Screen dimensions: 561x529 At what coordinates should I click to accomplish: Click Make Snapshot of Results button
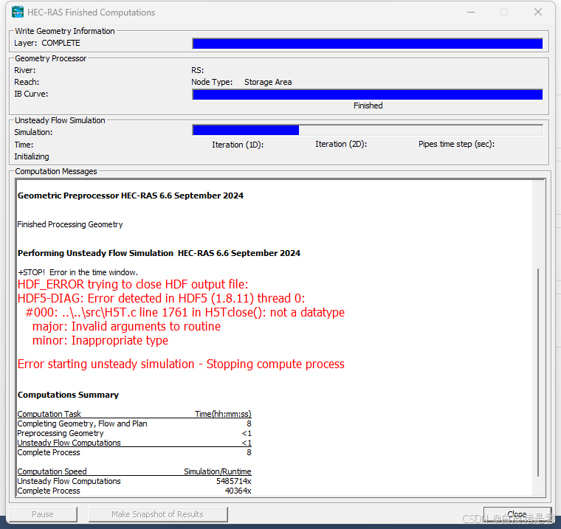(x=158, y=514)
